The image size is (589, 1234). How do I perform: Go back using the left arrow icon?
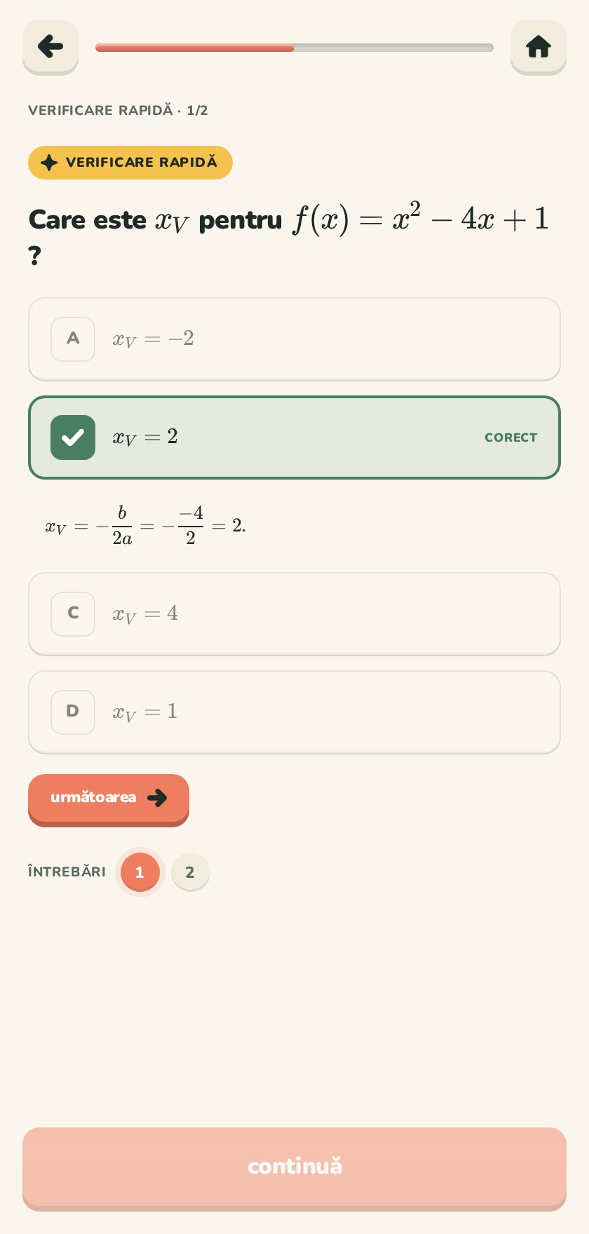pyautogui.click(x=50, y=47)
